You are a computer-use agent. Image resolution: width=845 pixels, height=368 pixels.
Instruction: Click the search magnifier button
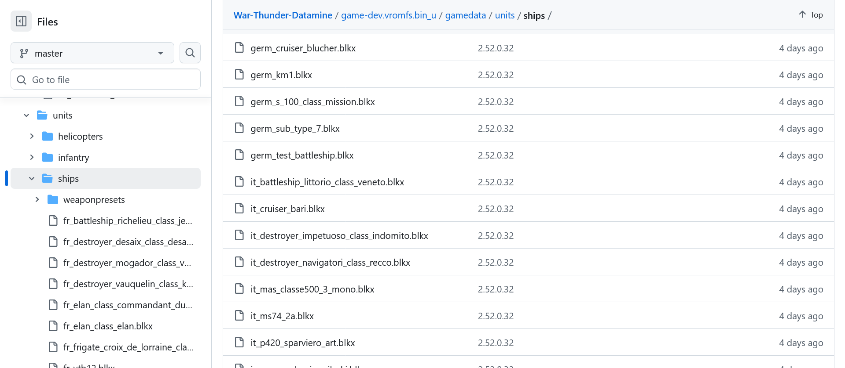pos(190,53)
